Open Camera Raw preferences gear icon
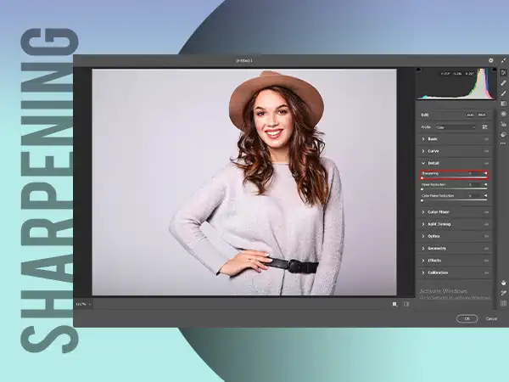Screen dimensions: 509x382 pyautogui.click(x=490, y=60)
